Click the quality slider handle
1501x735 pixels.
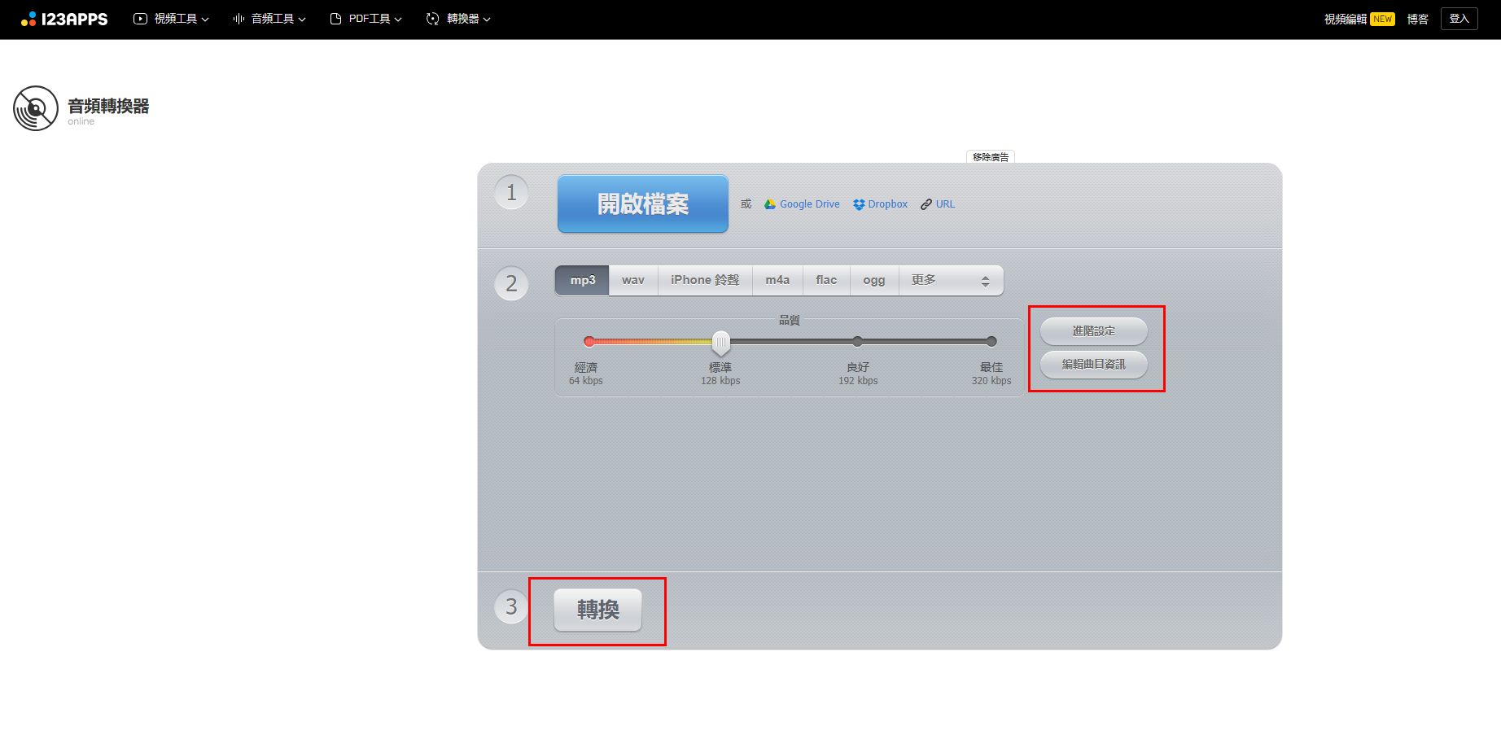[x=721, y=342]
